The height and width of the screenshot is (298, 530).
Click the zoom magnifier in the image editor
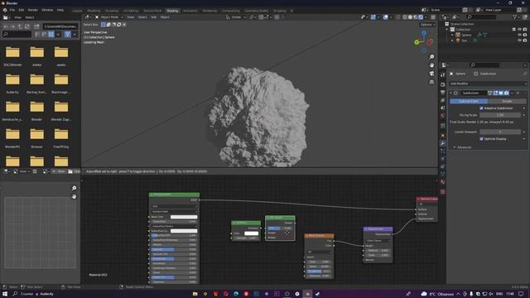click(x=74, y=188)
